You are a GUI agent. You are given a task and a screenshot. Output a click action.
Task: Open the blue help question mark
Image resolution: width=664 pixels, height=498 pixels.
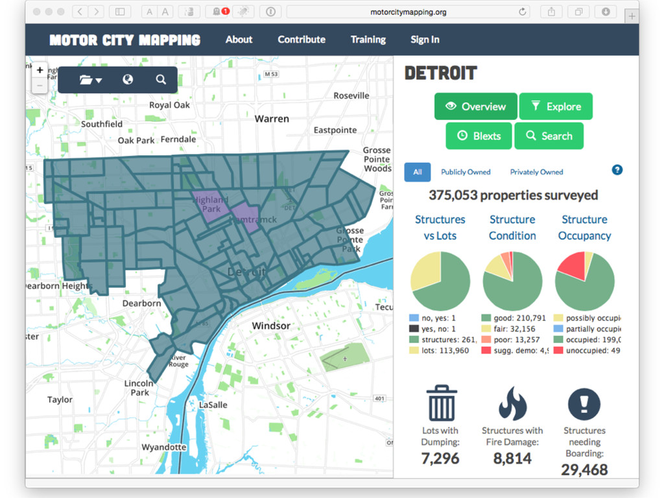click(x=617, y=170)
